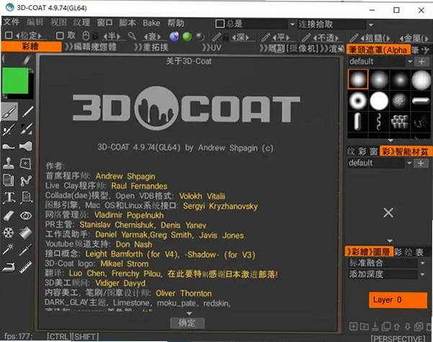This screenshot has width=433, height=342.
Task: Add alpha folder with plus button
Action: click(421, 61)
